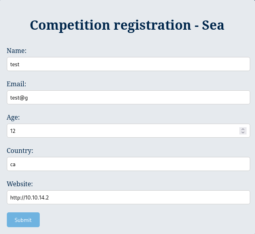The image size is (255, 234).
Task: Click the "Country:" label
Action: pos(20,151)
